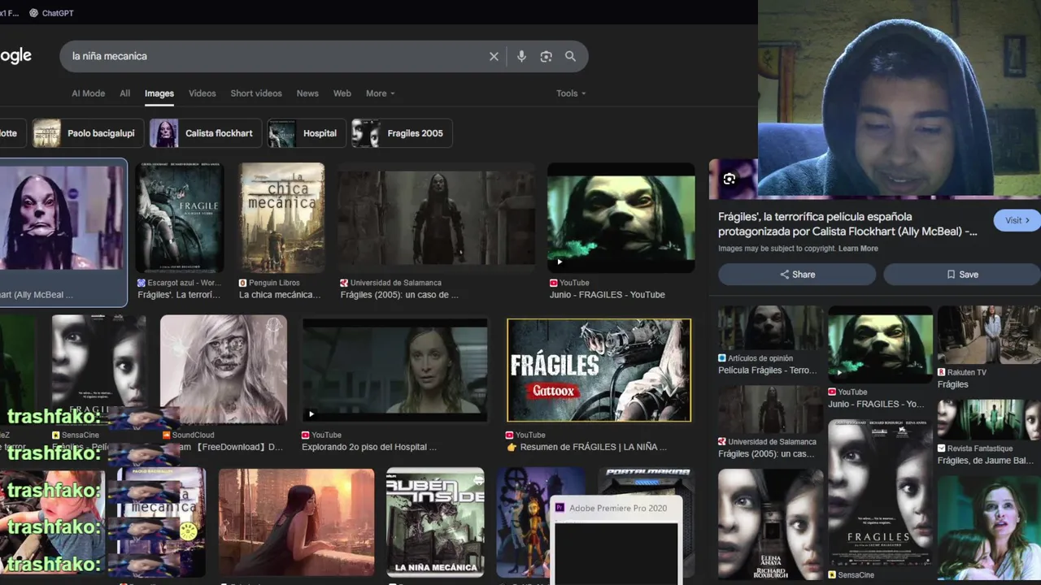Open the preview title Frágiles link

[x=847, y=224]
